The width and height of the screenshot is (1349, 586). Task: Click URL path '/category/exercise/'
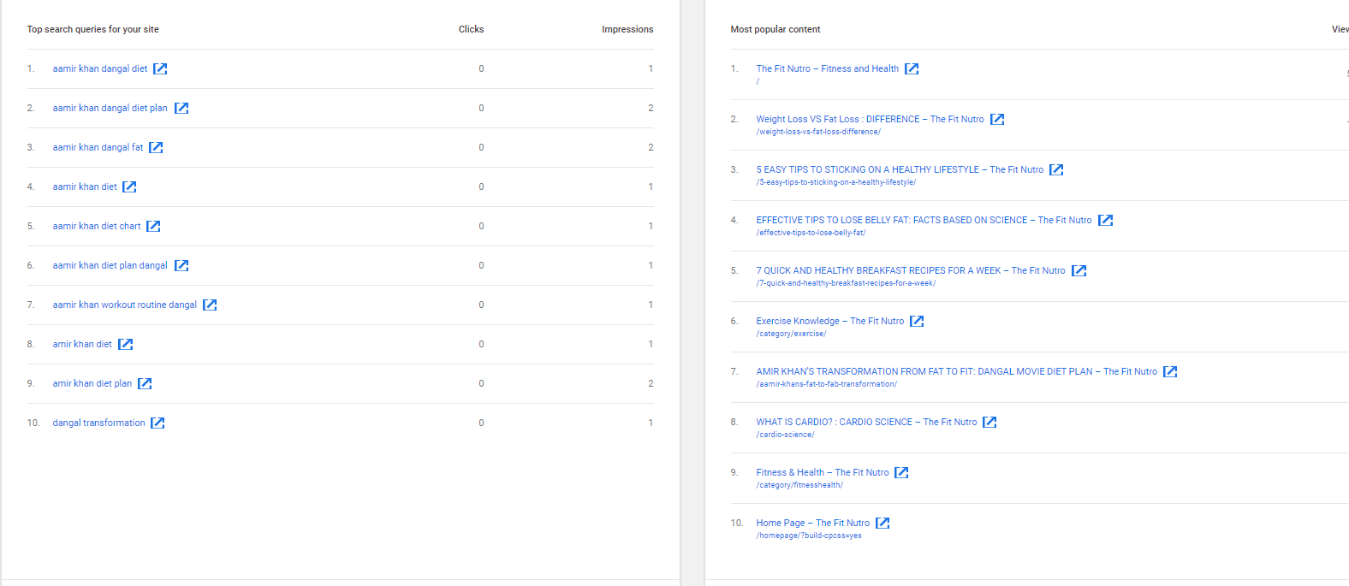tap(791, 334)
